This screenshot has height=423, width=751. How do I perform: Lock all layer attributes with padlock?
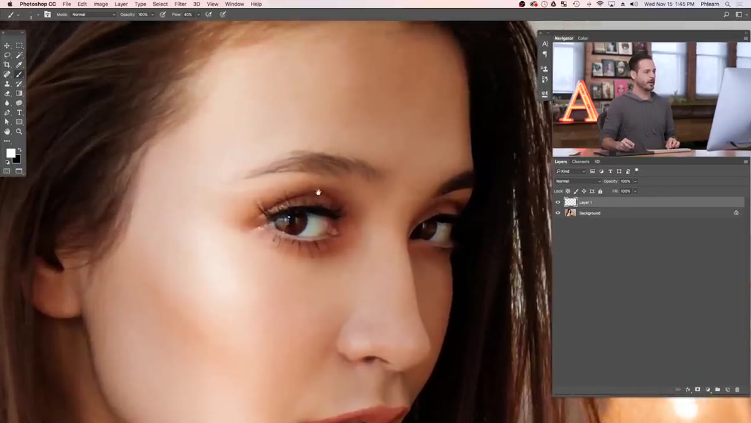(x=600, y=191)
